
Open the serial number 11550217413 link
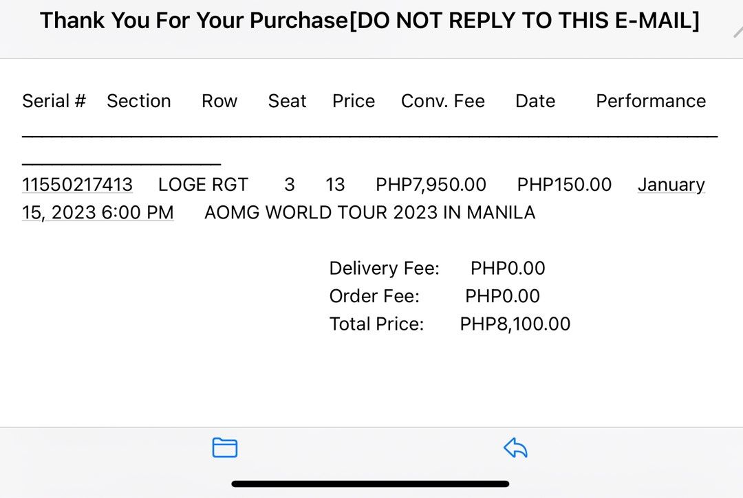(x=77, y=185)
